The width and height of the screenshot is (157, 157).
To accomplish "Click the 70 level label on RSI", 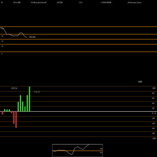I will tap(2, 36).
